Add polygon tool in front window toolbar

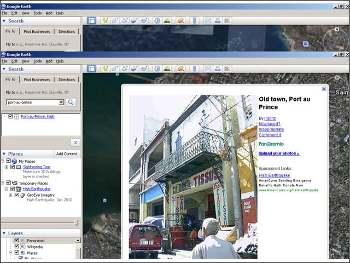[x=115, y=68]
